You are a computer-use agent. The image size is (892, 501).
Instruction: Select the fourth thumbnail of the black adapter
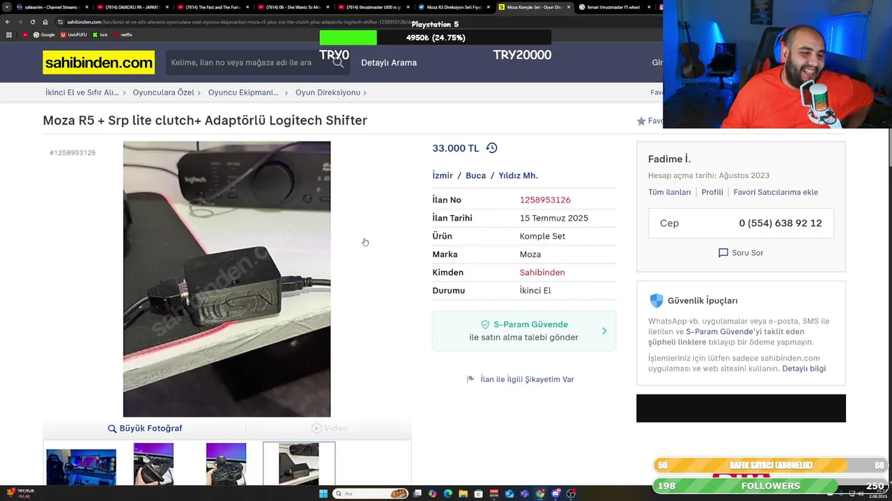(299, 465)
